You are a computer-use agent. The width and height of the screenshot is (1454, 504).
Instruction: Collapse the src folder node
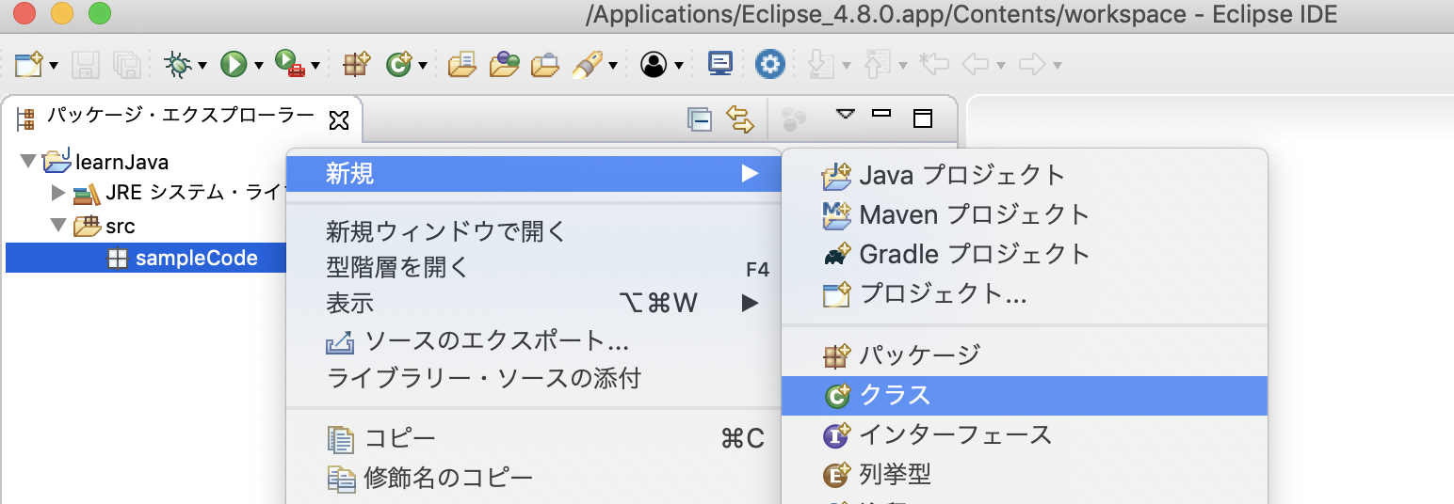(x=58, y=226)
